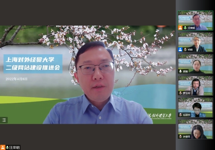Click muted microphone icon beside 罗玉安
The height and width of the screenshot is (150, 215).
click(181, 93)
